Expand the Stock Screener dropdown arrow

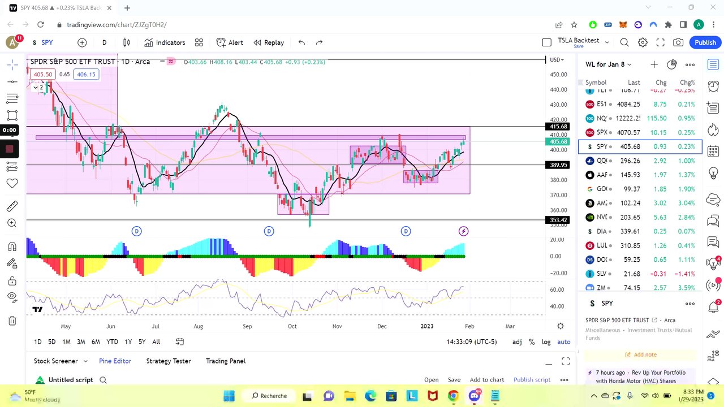tap(85, 361)
